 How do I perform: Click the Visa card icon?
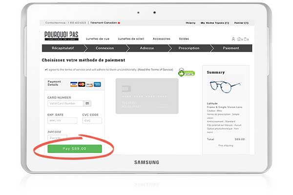(74, 84)
